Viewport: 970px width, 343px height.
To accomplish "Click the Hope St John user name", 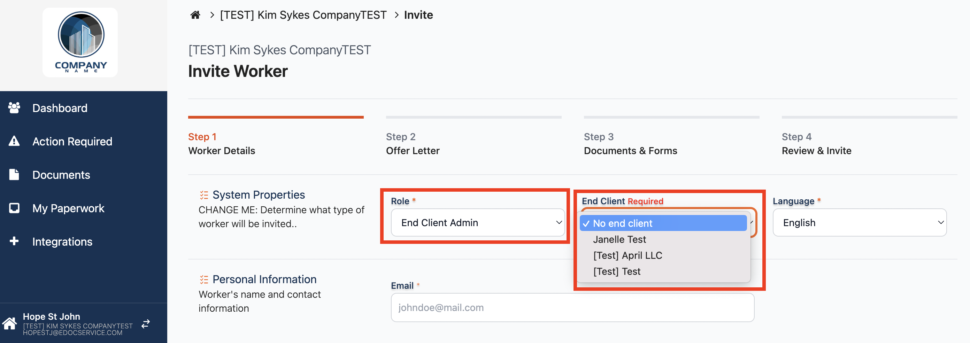I will [51, 316].
